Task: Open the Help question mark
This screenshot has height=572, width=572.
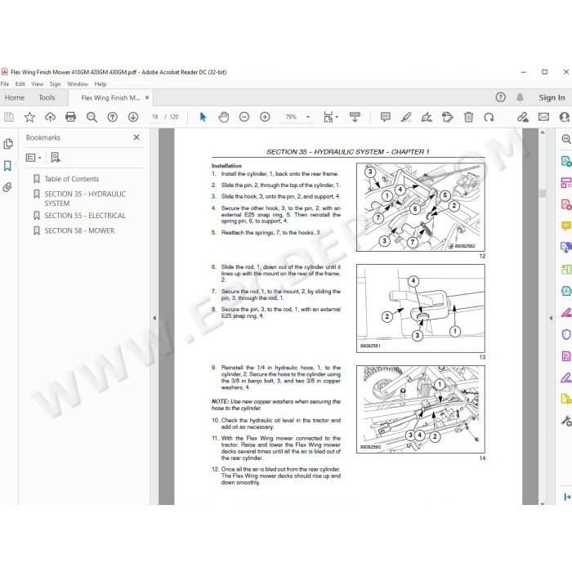Action: (x=500, y=97)
